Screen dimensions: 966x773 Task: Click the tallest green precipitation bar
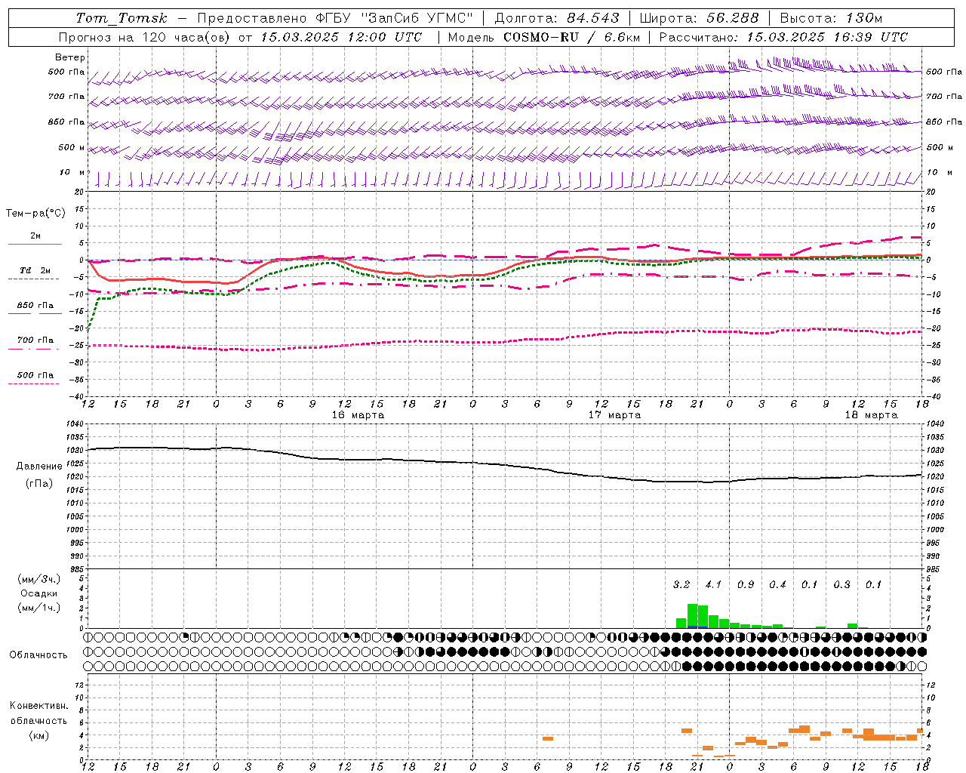click(x=692, y=616)
